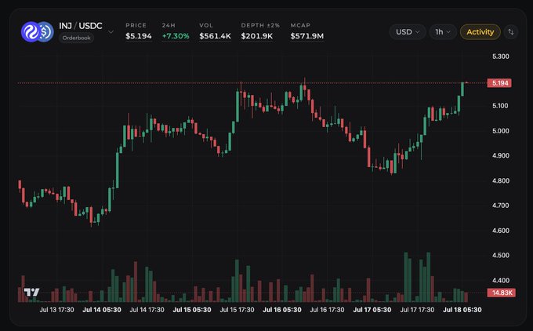Click the VOL value $561.4K
Image resolution: width=533 pixels, height=331 pixels.
216,36
